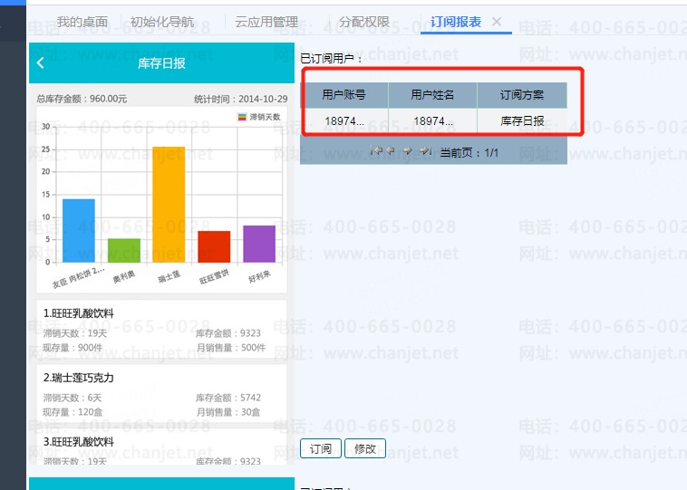This screenshot has width=687, height=490.
Task: Click the 订阅 button
Action: [x=321, y=448]
